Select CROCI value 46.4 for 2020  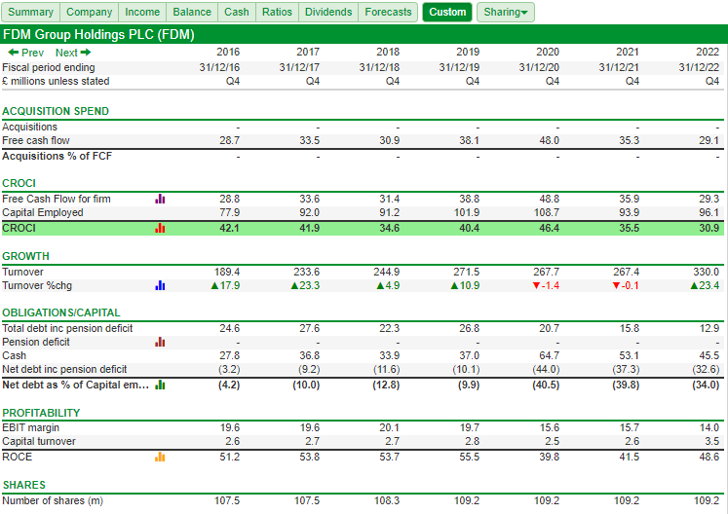[550, 228]
